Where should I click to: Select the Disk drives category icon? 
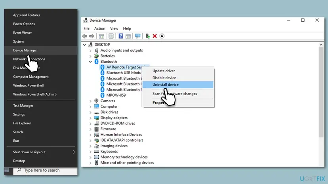[96, 112]
